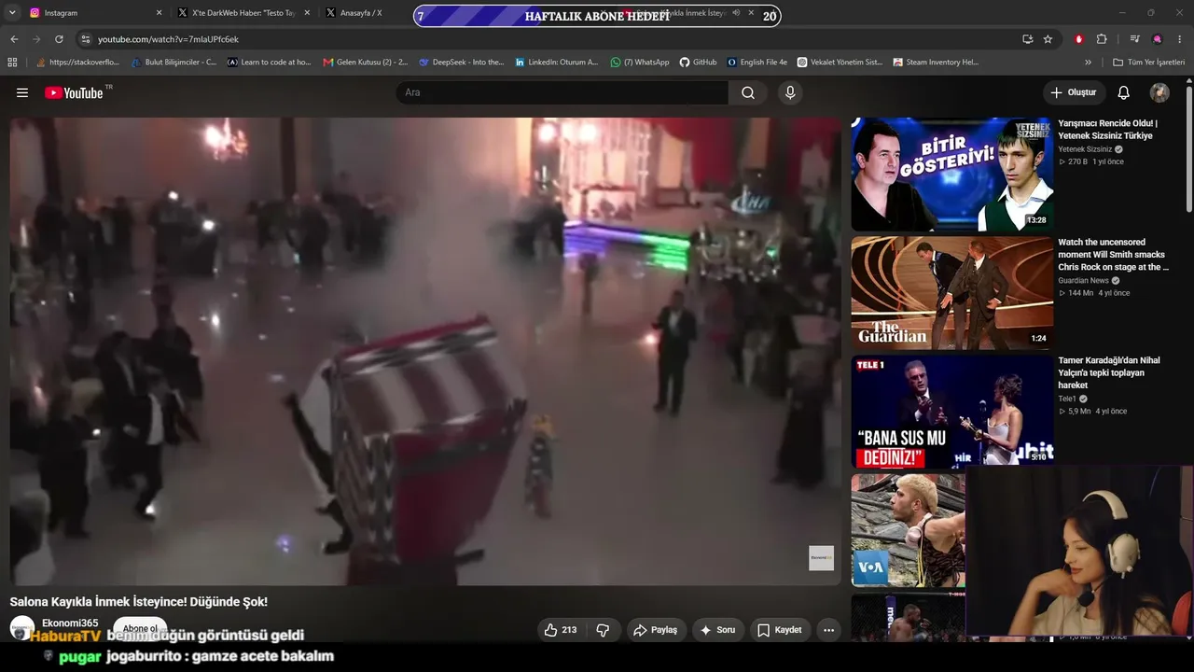1194x672 pixels.
Task: Open the YouTube notifications bell
Action: coord(1124,92)
